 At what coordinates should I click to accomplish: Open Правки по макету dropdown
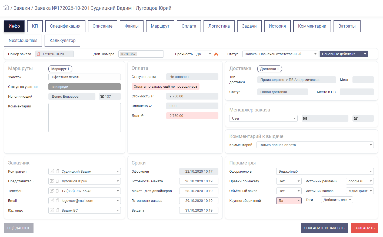[x=289, y=181]
